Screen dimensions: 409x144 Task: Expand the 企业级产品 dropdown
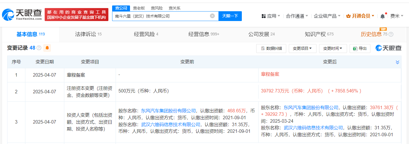(327, 16)
